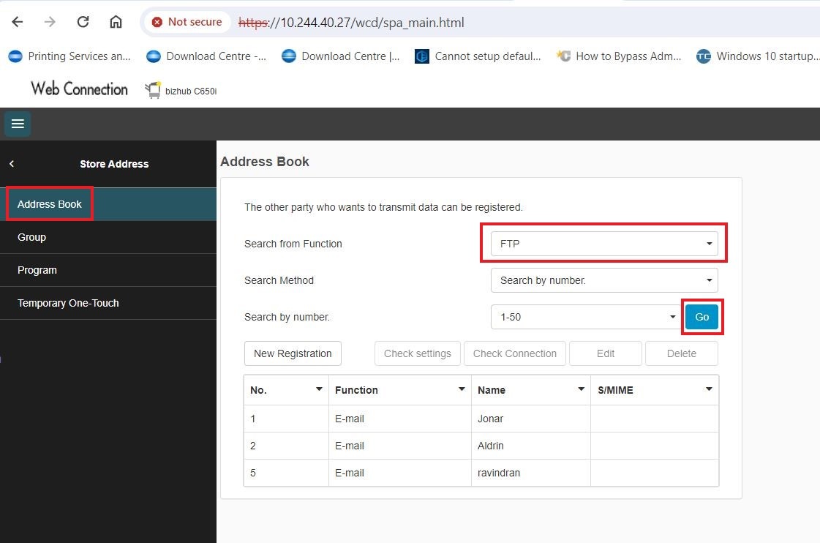Open Program in the sidebar menu
Screen dimensions: 820x543
pos(37,270)
